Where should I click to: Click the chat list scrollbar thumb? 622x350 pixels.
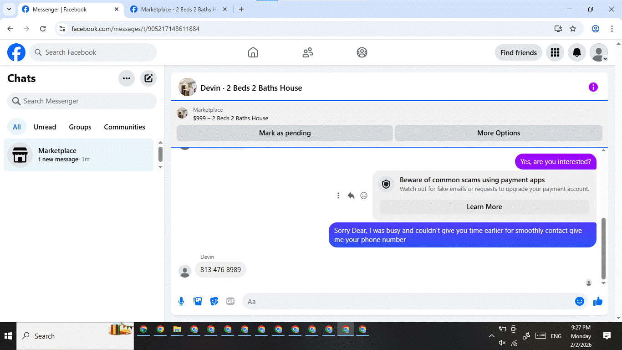pos(160,154)
